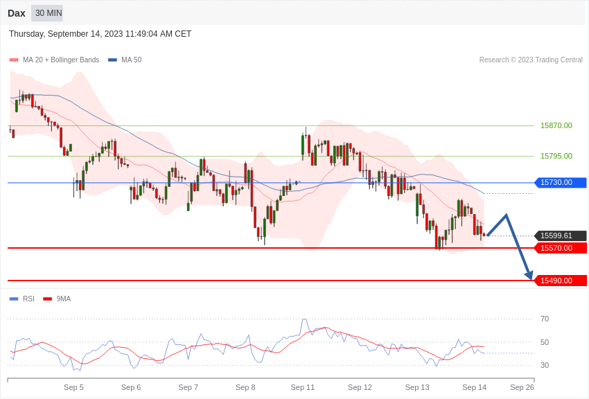Click the RSI 50 level label
Viewport: 589px width, 399px height.
545,343
